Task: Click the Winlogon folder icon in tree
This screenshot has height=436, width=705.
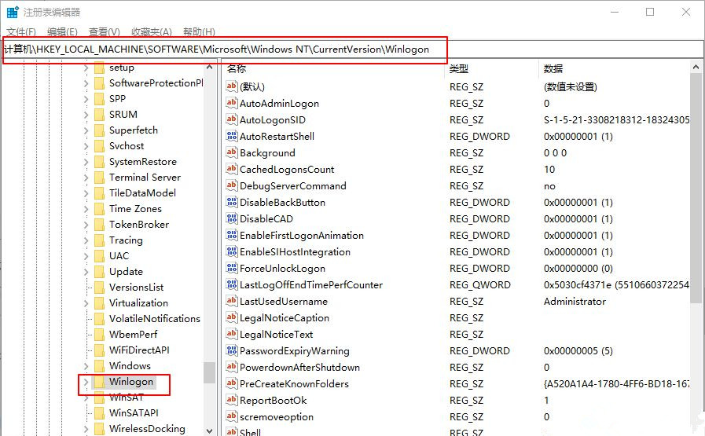Action: click(99, 382)
